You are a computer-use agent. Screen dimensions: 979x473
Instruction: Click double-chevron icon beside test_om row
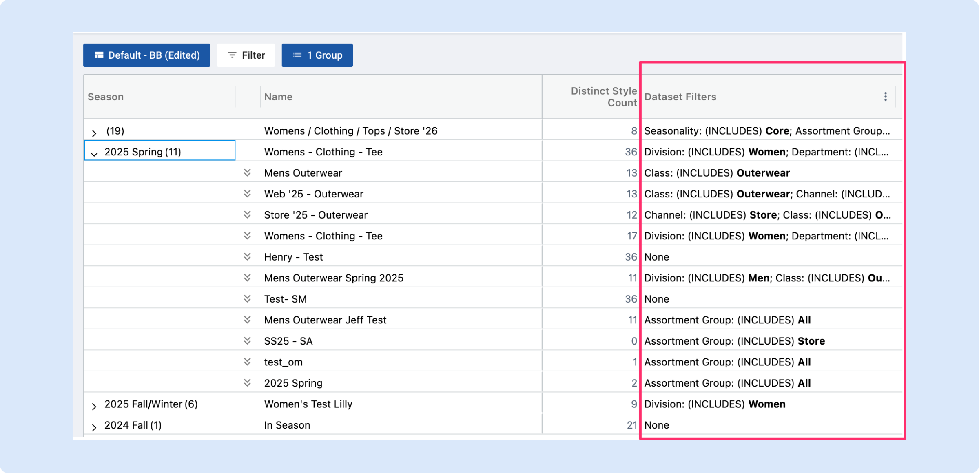[x=247, y=362]
